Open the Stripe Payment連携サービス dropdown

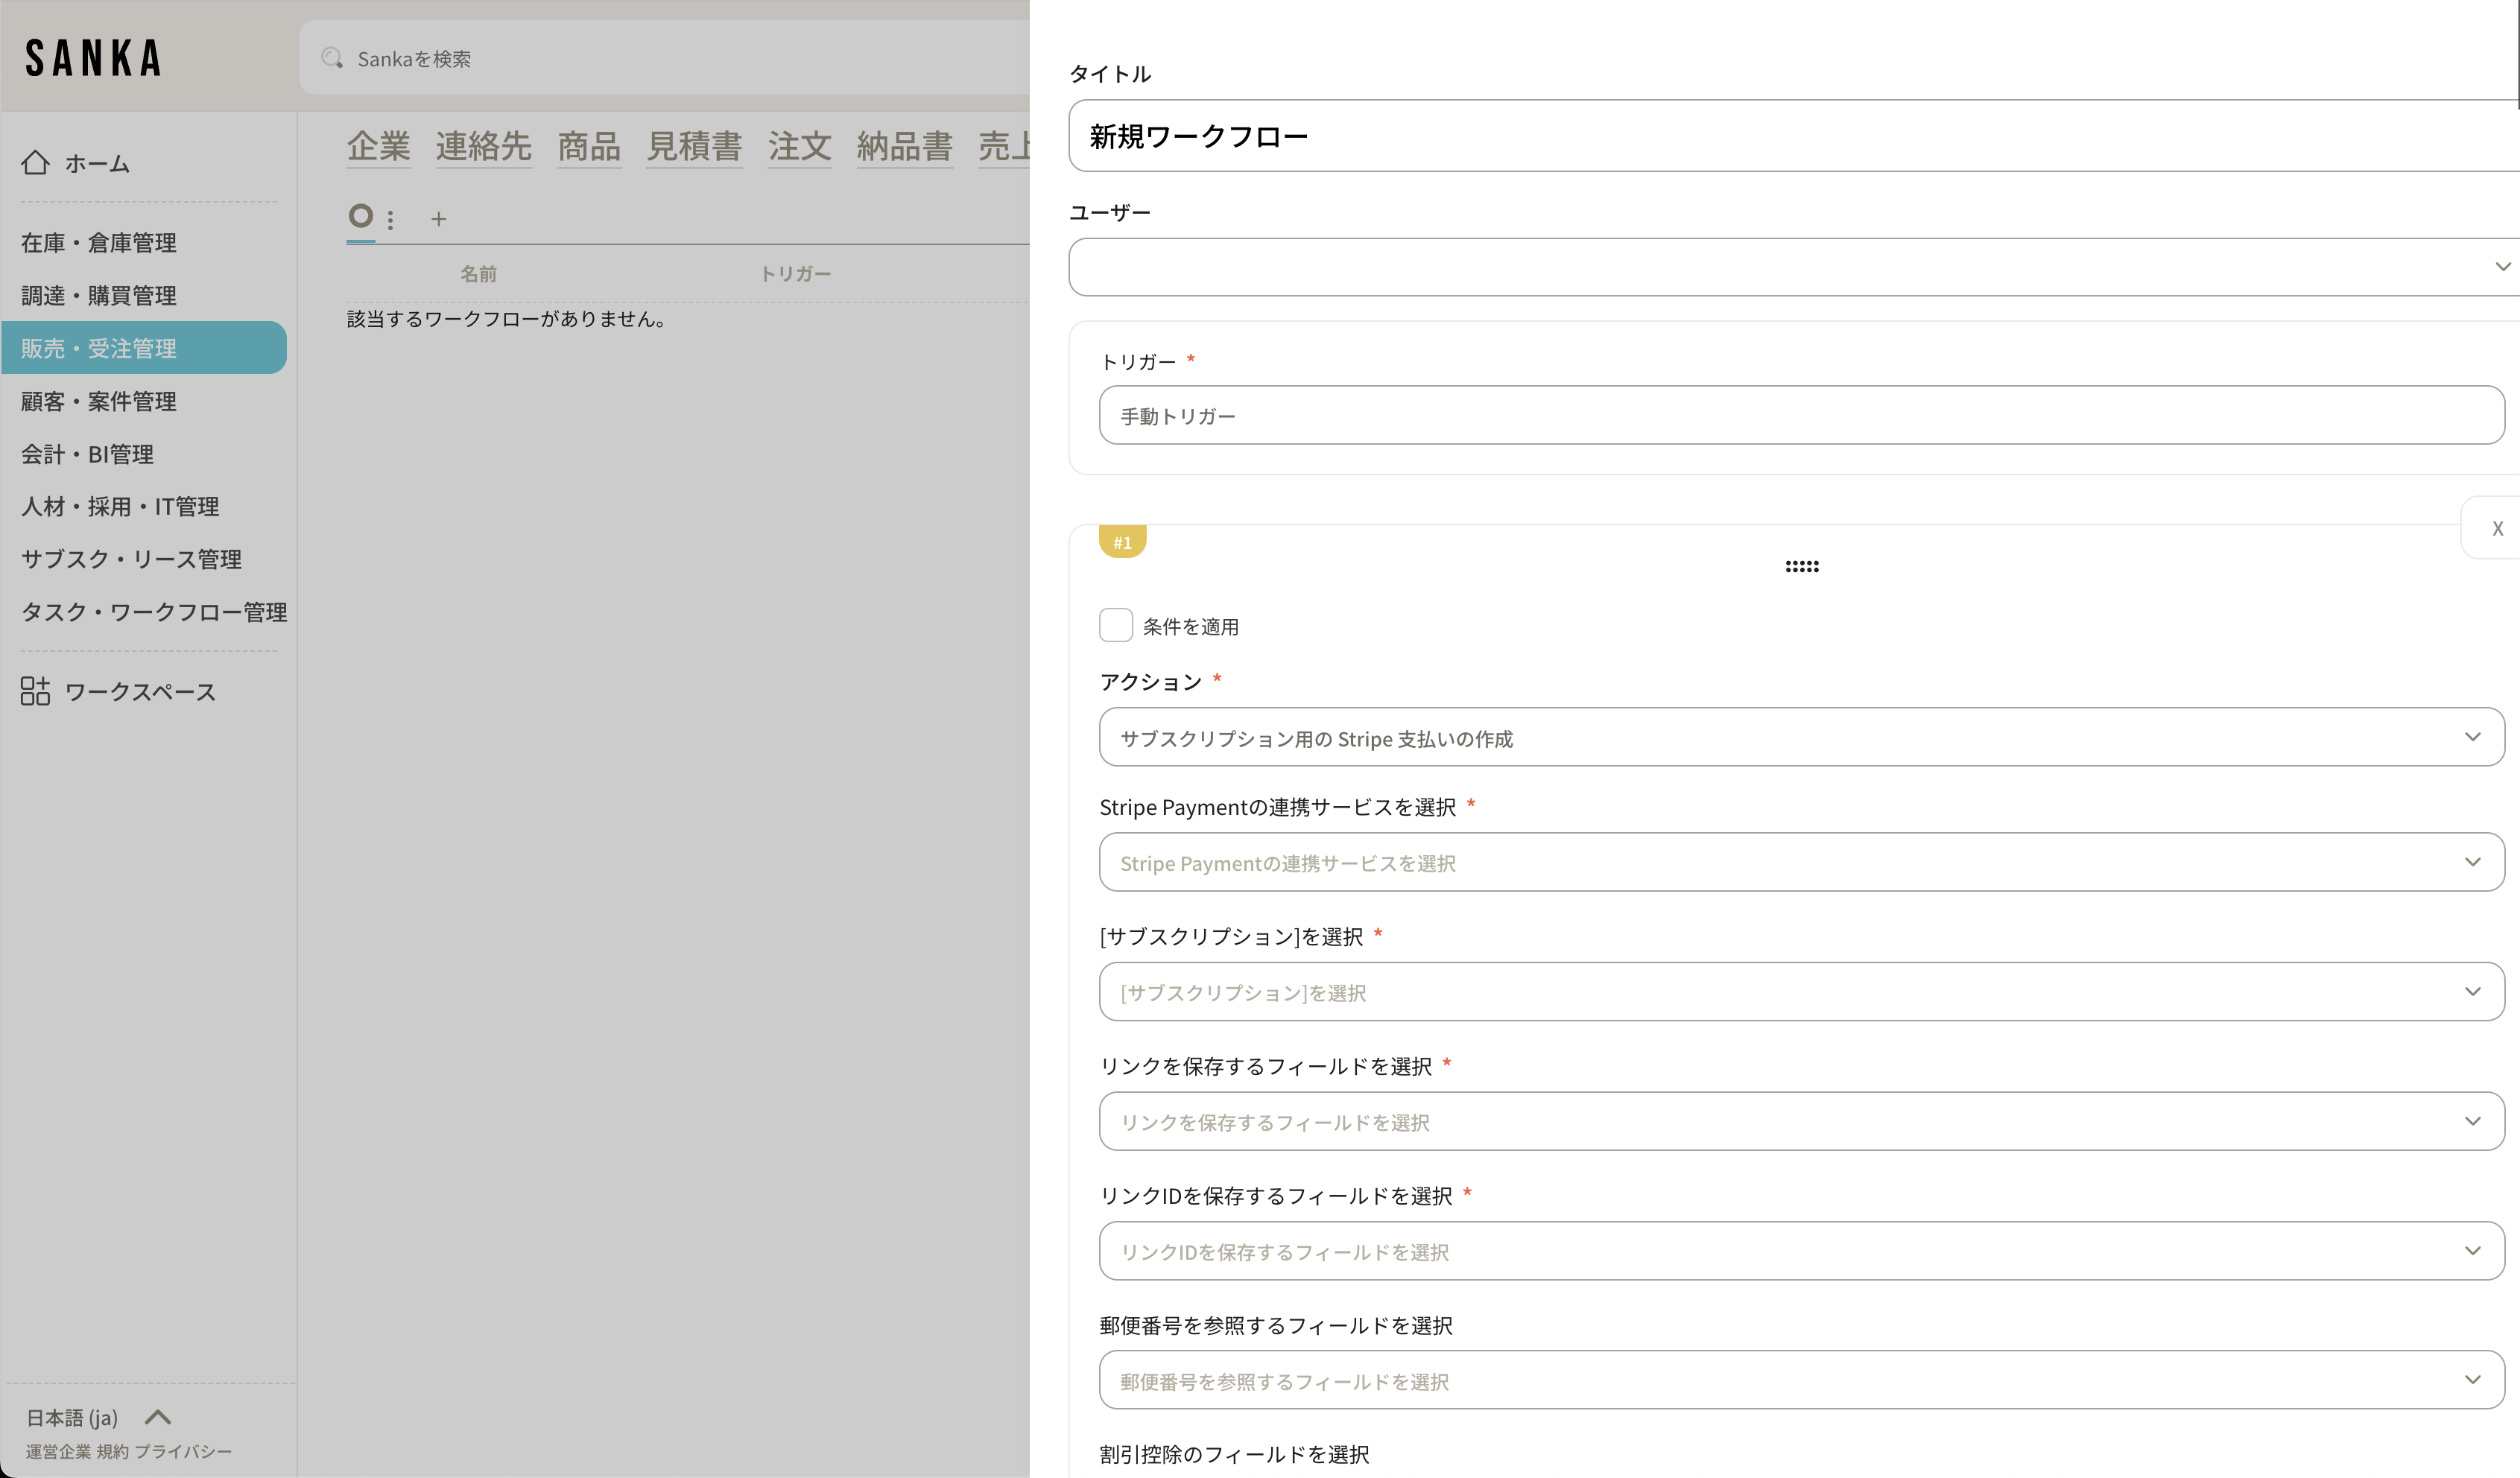pos(1800,862)
